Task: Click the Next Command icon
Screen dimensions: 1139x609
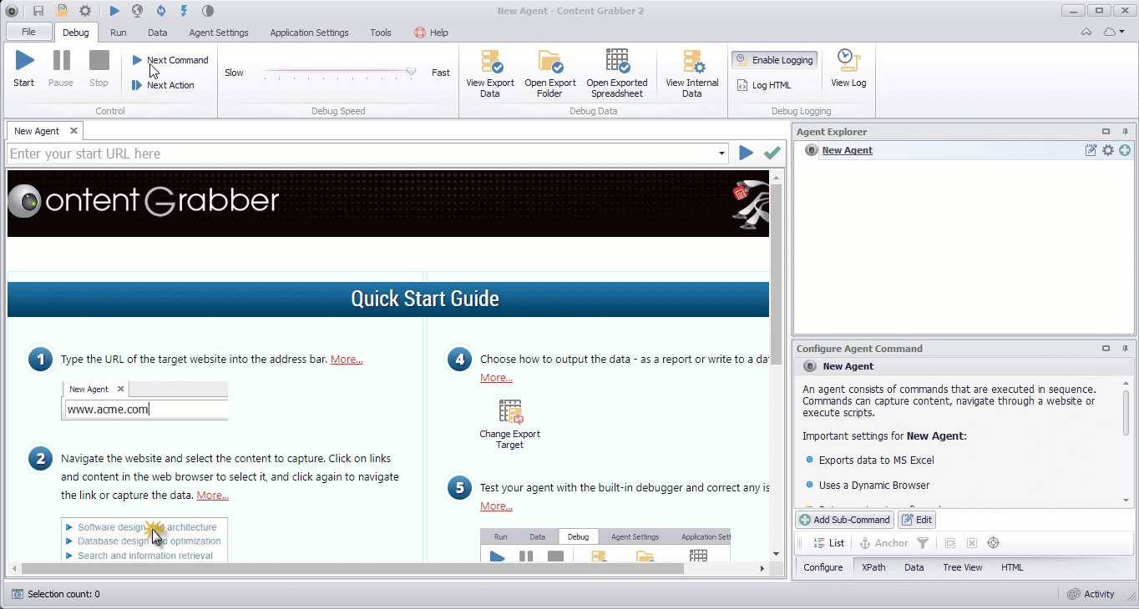Action: (x=138, y=60)
